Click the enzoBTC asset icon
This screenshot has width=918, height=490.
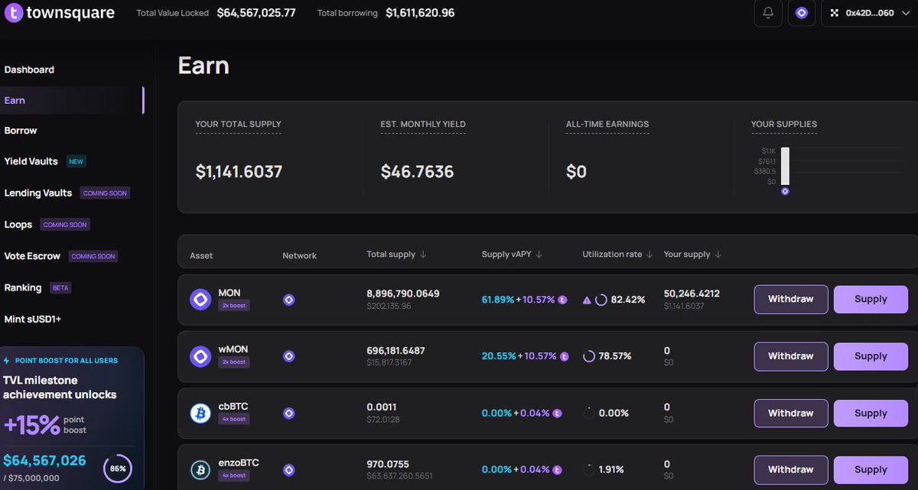click(x=200, y=469)
